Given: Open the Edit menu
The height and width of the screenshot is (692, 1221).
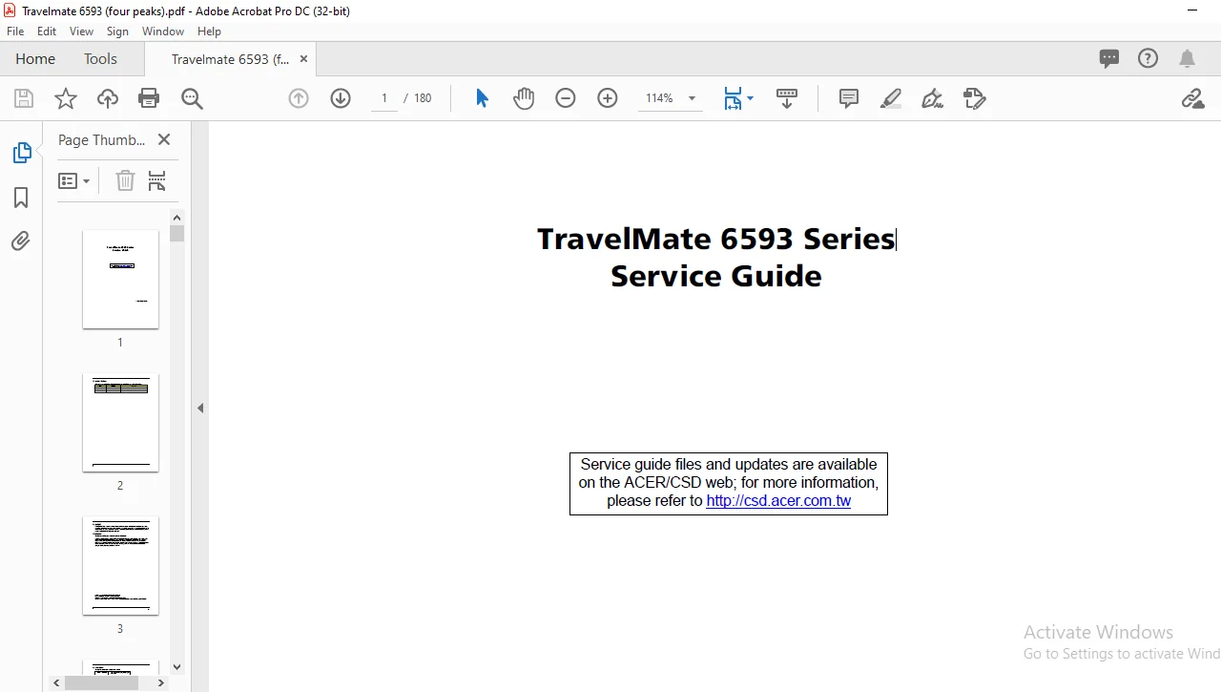Looking at the screenshot, I should pos(47,31).
